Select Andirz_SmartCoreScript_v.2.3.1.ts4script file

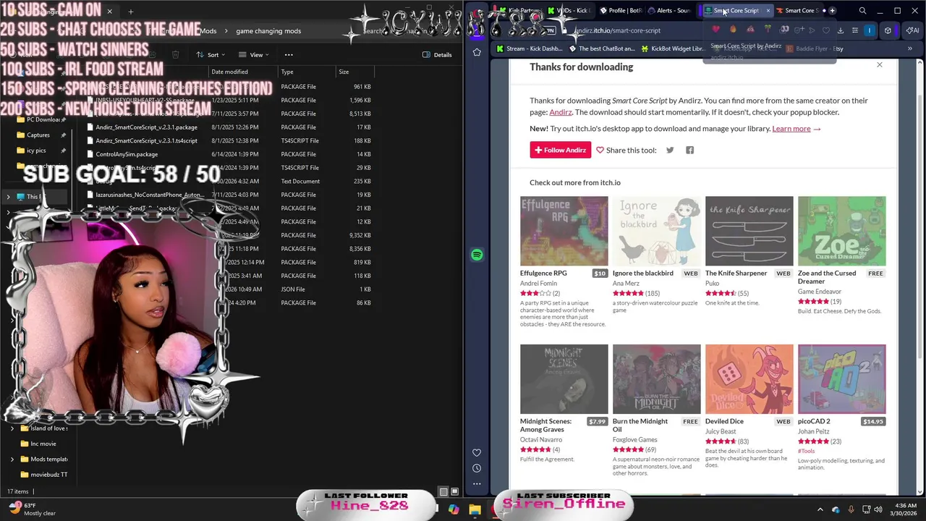(146, 141)
